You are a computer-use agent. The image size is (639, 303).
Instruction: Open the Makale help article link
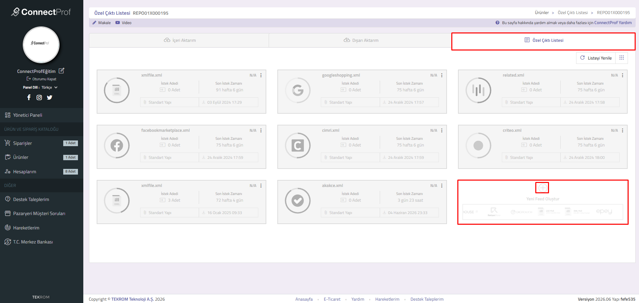(x=102, y=23)
